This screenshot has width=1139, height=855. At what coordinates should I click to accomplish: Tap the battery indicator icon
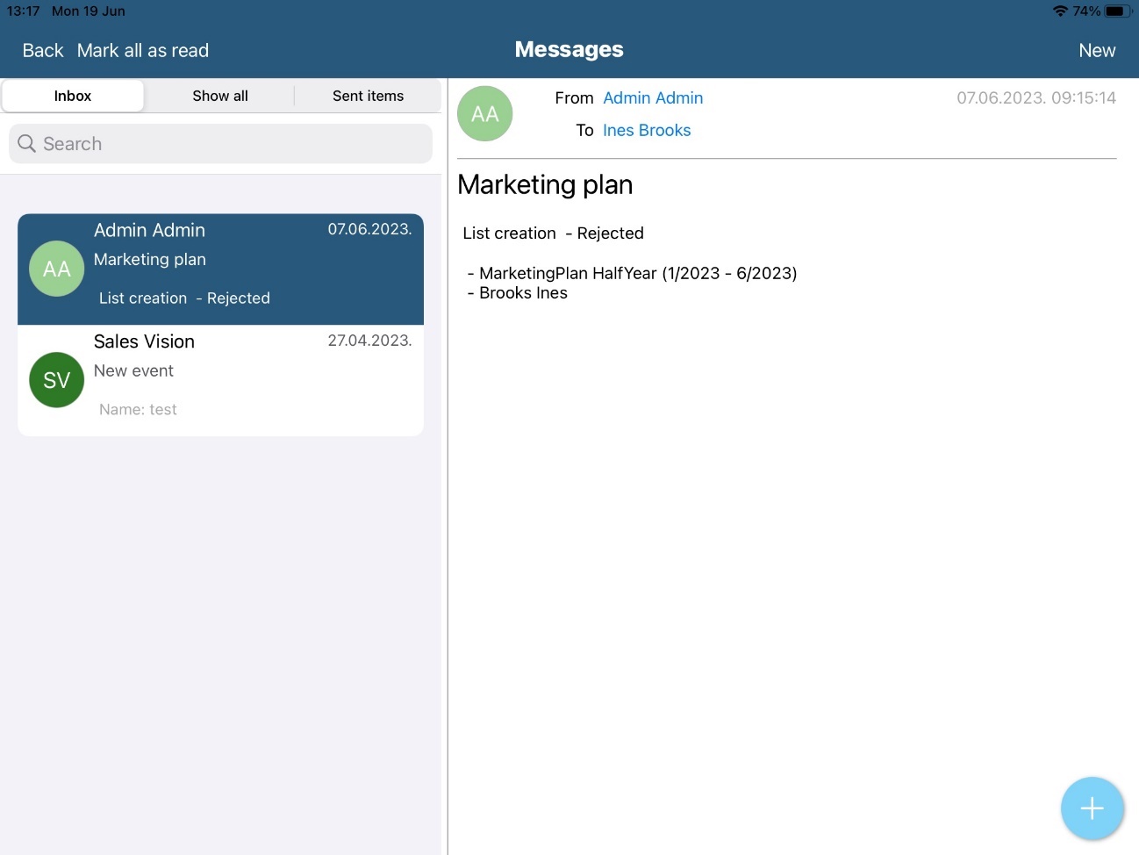(1116, 11)
